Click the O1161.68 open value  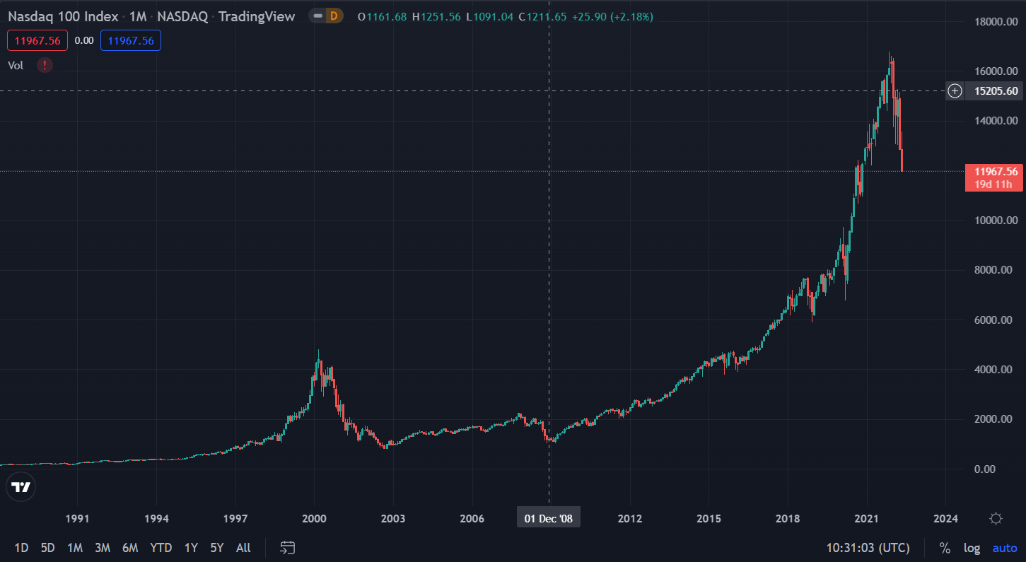[383, 16]
